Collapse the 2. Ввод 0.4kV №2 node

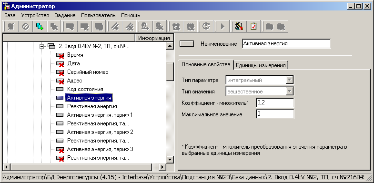42,46
